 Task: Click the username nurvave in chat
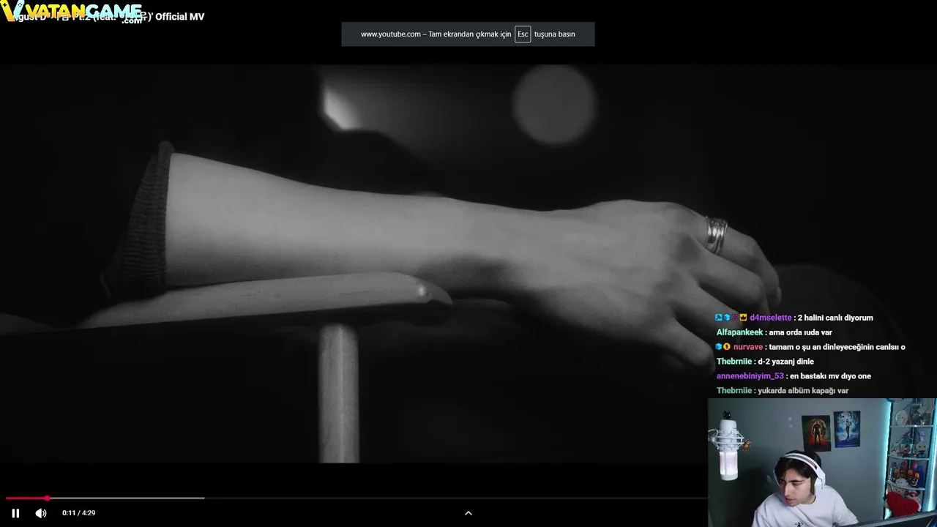[748, 347]
